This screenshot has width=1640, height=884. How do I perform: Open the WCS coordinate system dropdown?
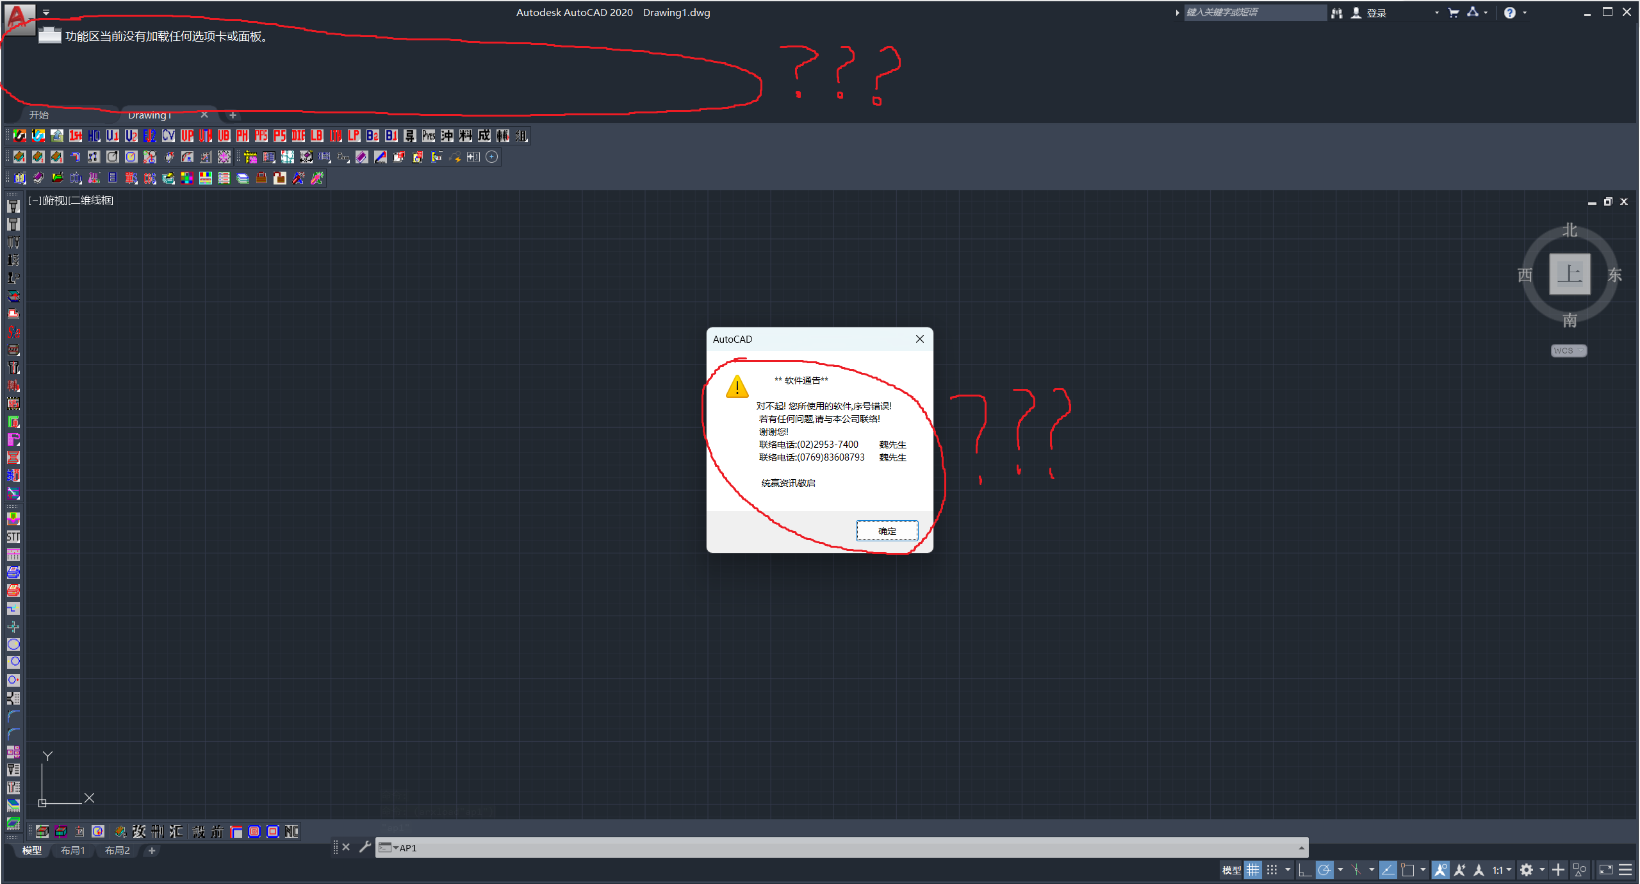(x=1569, y=350)
